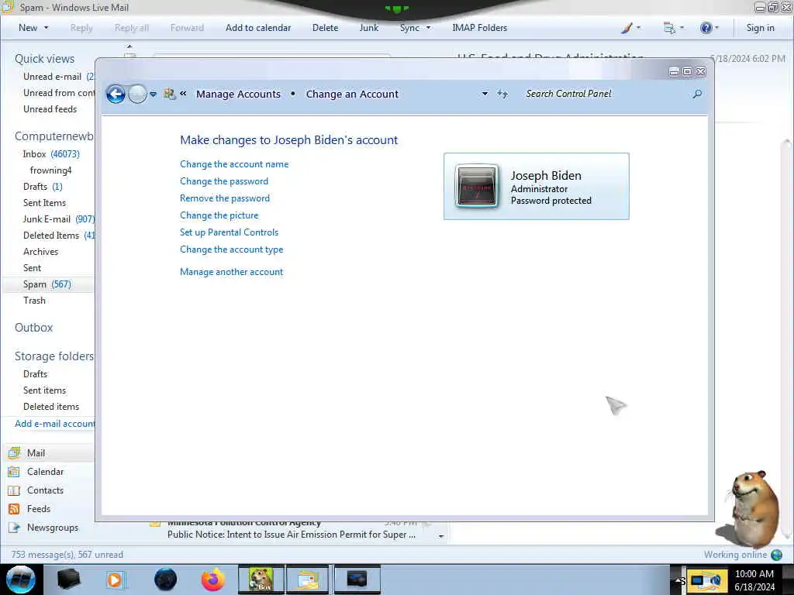Open the Drafts (1) folder
The width and height of the screenshot is (794, 595).
coord(43,187)
